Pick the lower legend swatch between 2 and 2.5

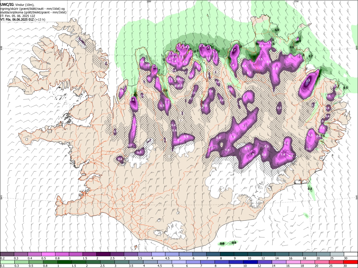(x=93, y=262)
